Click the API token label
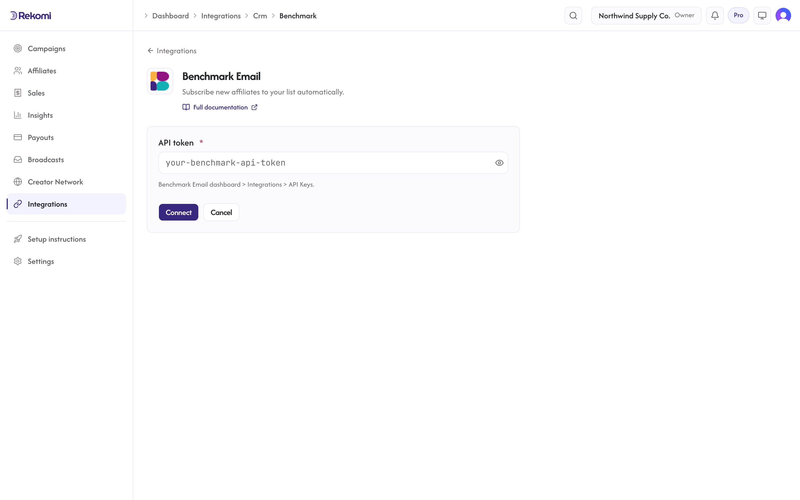Screen dimensions: 800x500 point(176,143)
